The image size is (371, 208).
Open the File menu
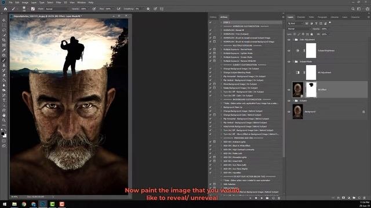click(10, 2)
